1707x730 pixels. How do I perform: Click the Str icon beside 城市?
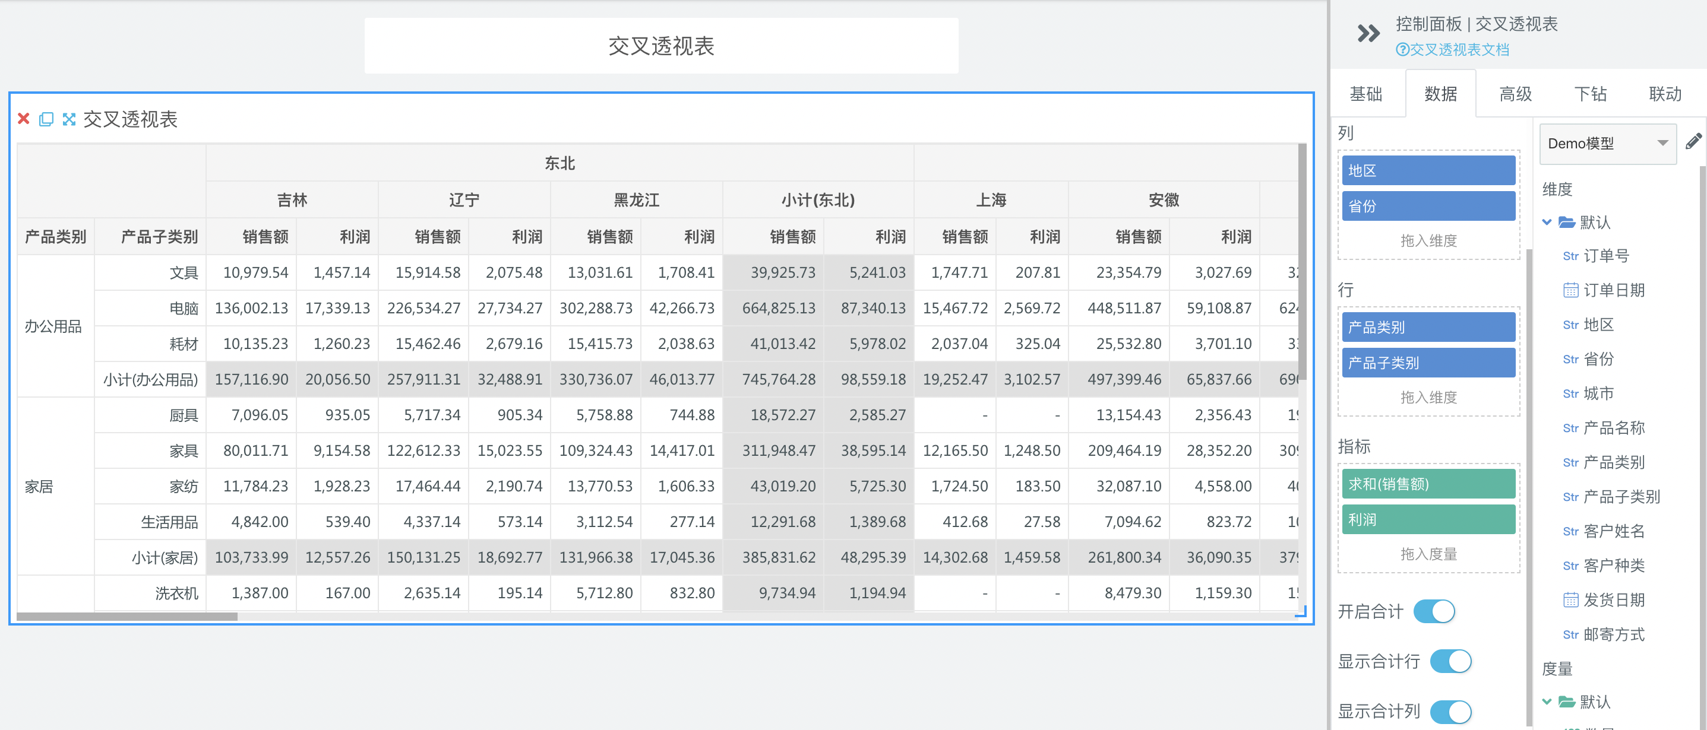(1570, 393)
